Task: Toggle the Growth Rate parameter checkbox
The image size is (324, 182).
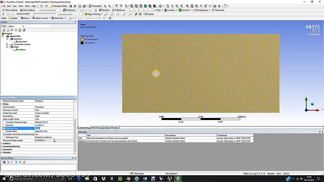Action: [4, 131]
